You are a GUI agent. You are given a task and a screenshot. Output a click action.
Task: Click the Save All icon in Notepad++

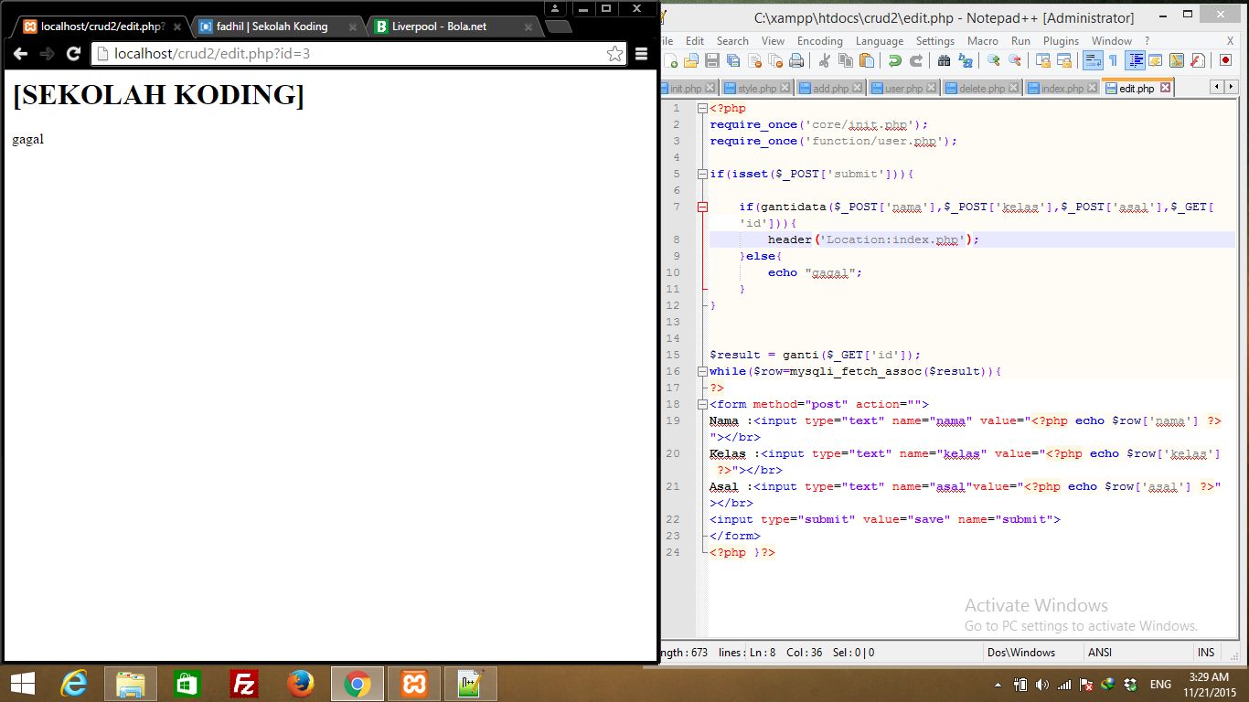(x=733, y=60)
